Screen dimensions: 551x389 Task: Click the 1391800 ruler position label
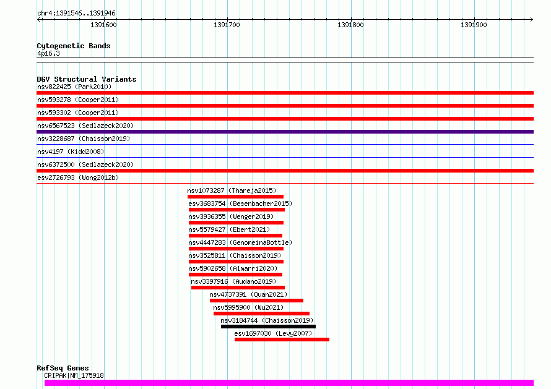click(350, 25)
